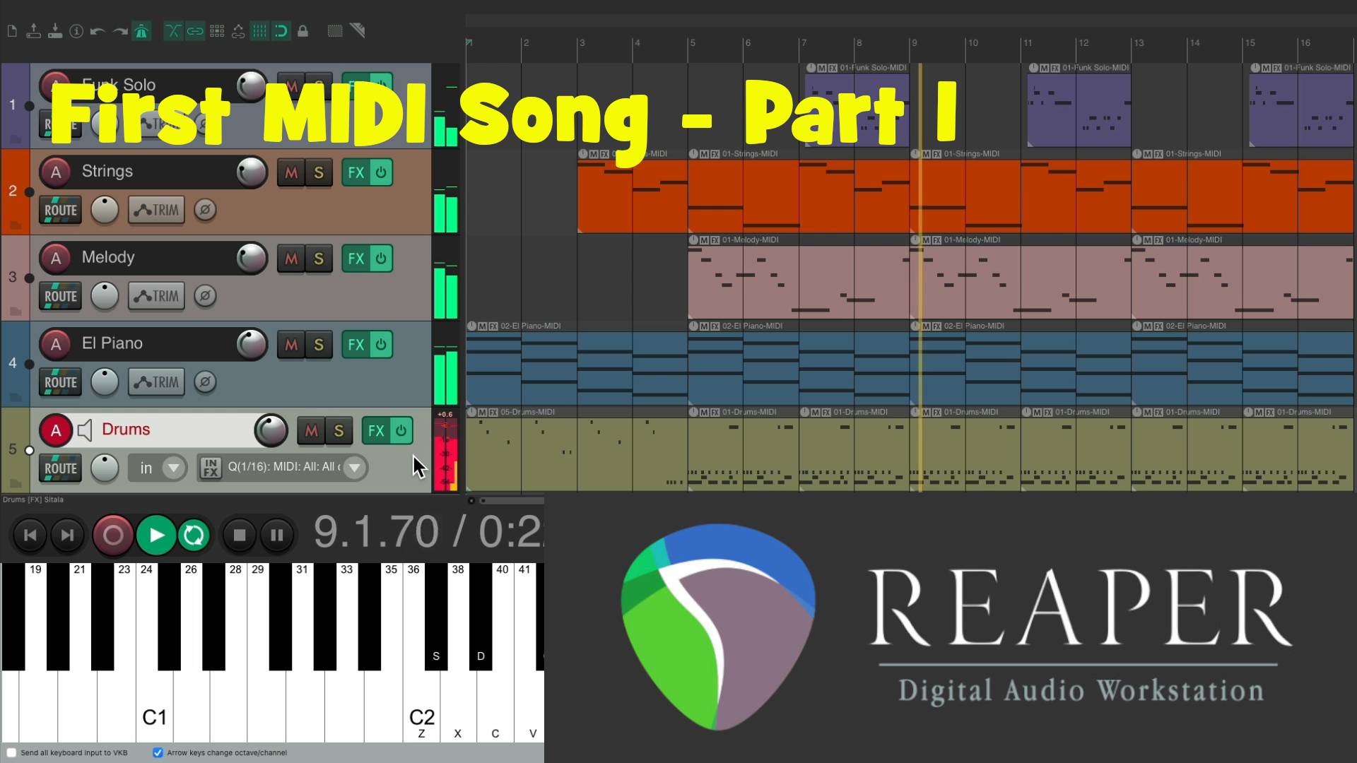
Task: Toggle grid lines icon in toolbar
Action: coord(260,31)
